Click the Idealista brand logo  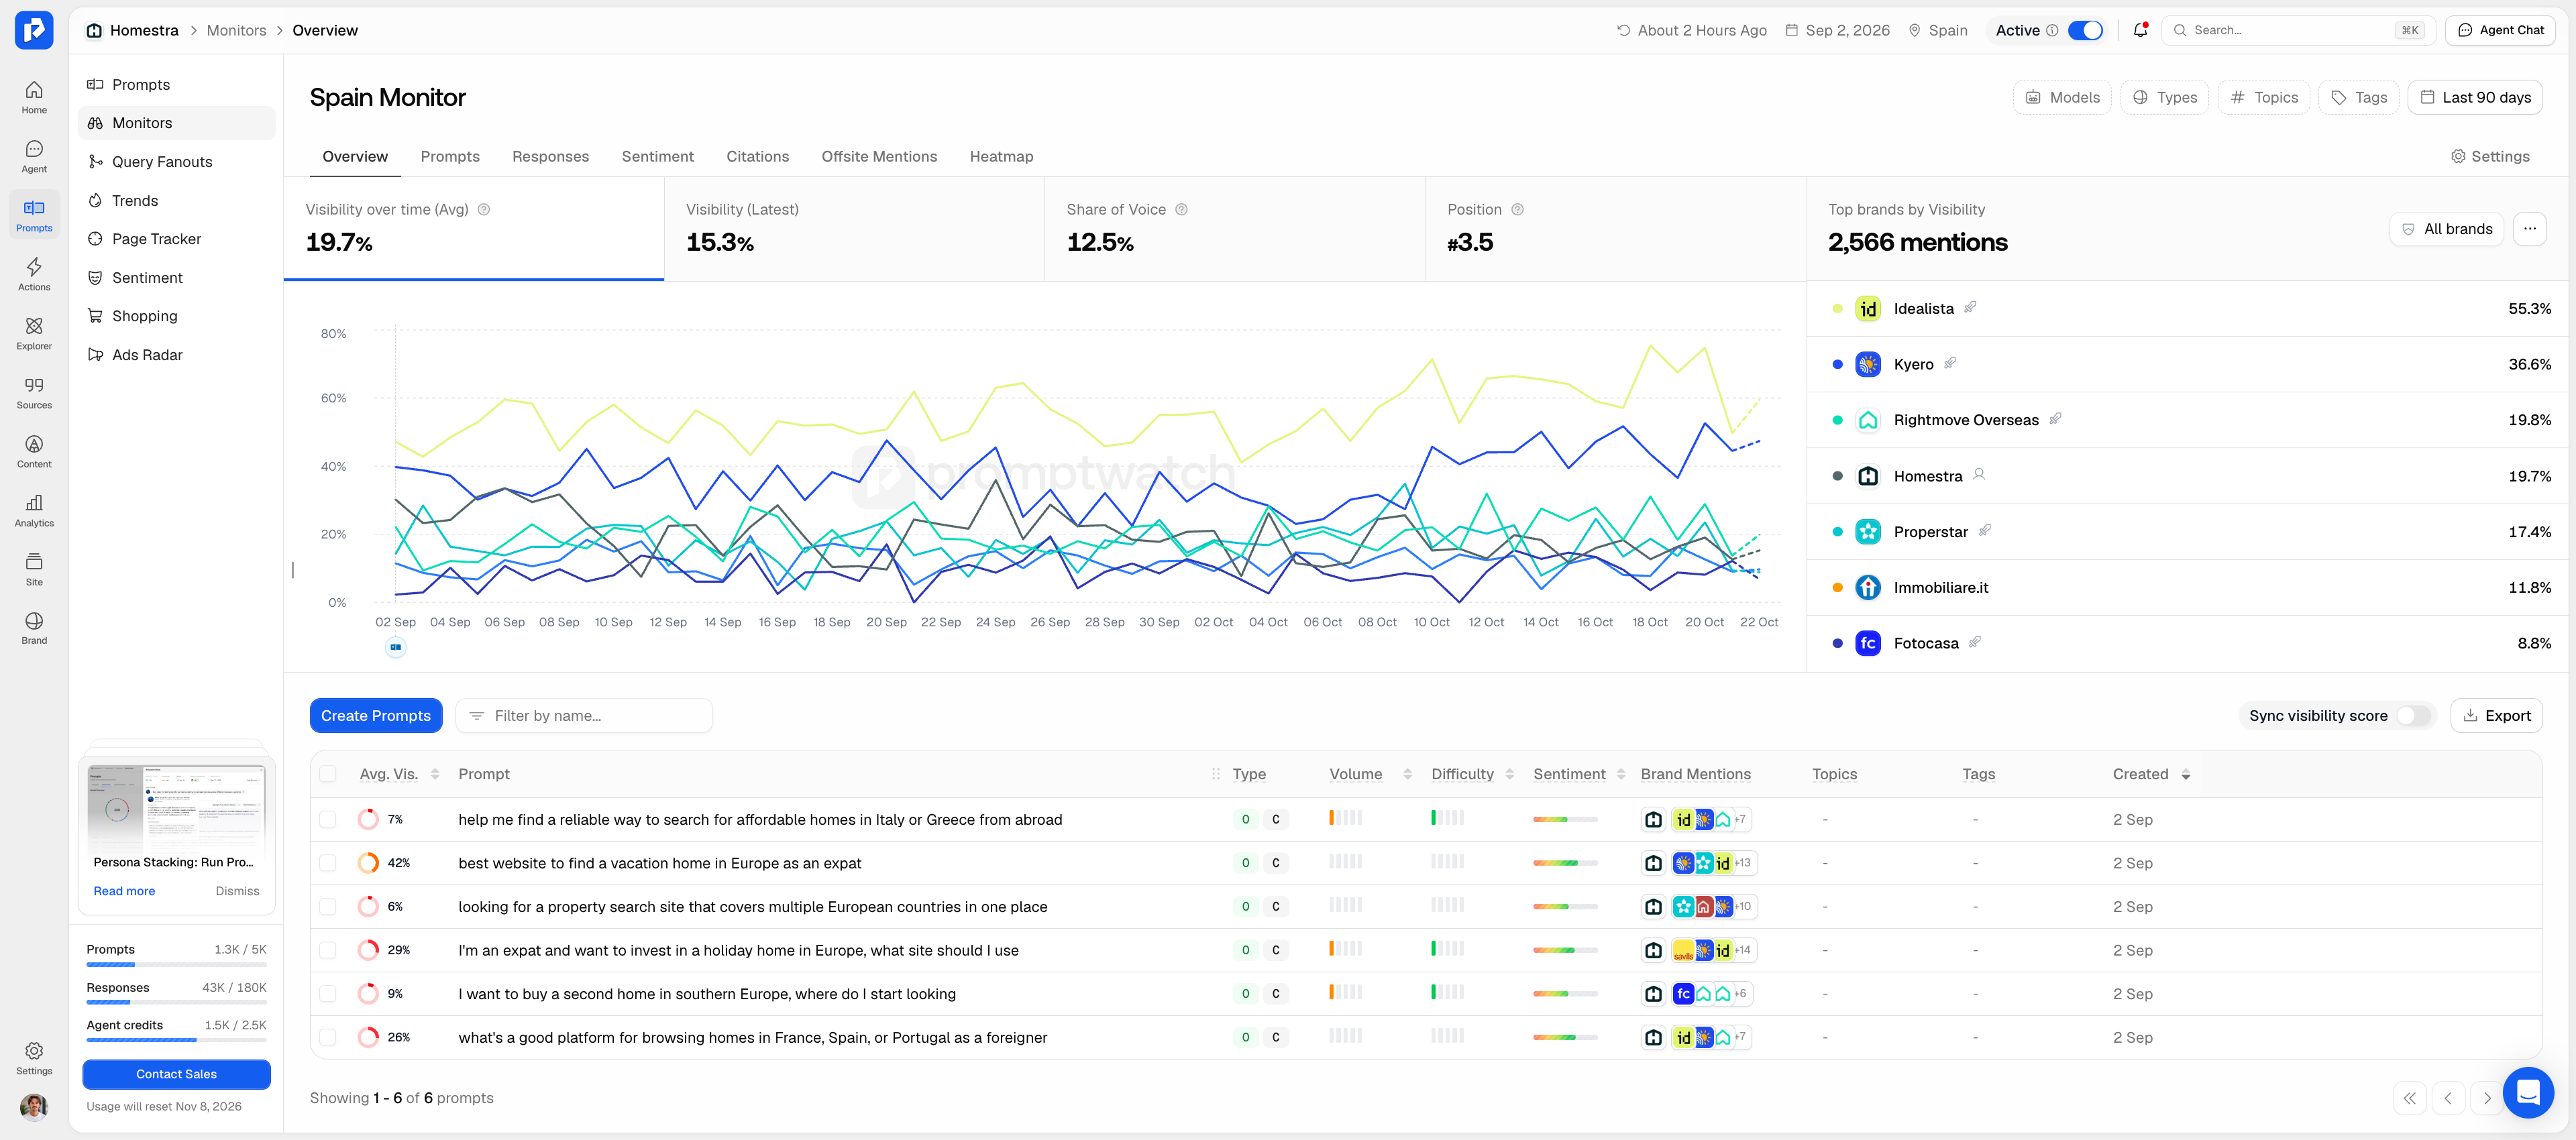point(1867,309)
